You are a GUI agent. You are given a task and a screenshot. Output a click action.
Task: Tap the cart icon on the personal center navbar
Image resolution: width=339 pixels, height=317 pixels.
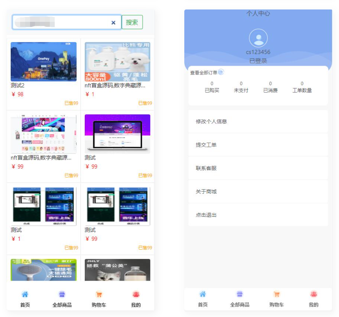(277, 294)
